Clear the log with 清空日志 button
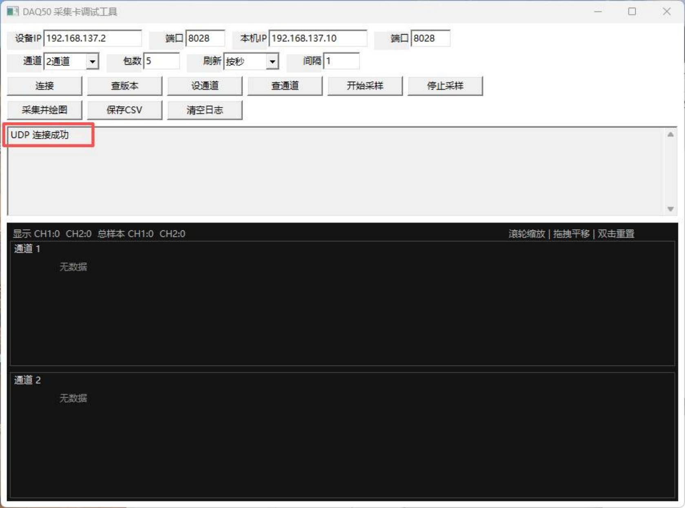Screen dimensions: 685x508 (x=205, y=110)
